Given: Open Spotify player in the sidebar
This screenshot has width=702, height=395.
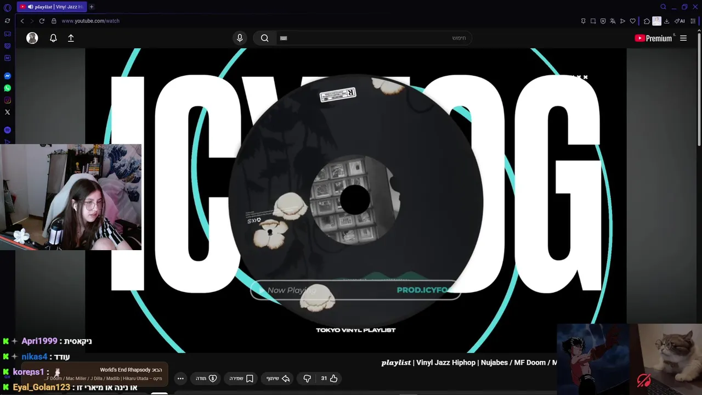Looking at the screenshot, I should (7, 130).
